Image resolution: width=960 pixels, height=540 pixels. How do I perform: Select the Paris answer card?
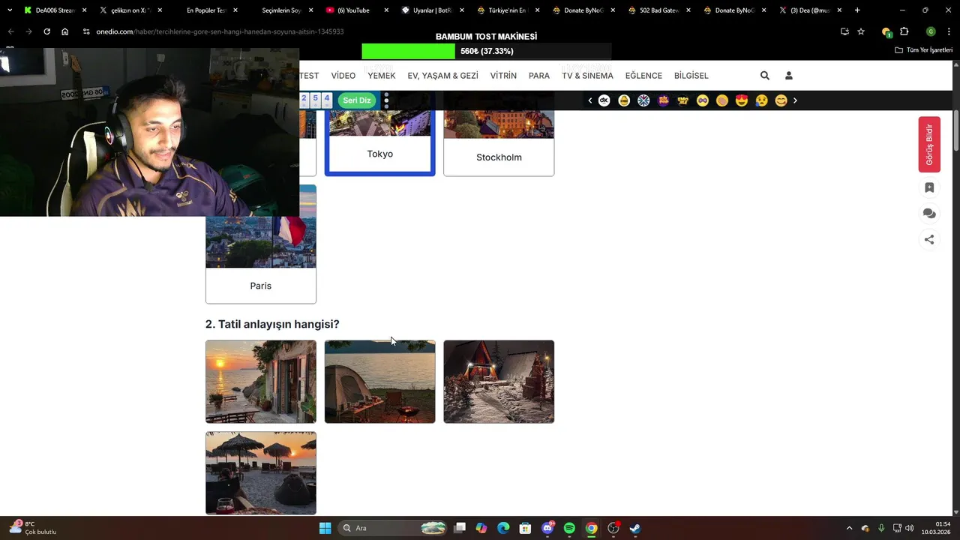click(261, 244)
